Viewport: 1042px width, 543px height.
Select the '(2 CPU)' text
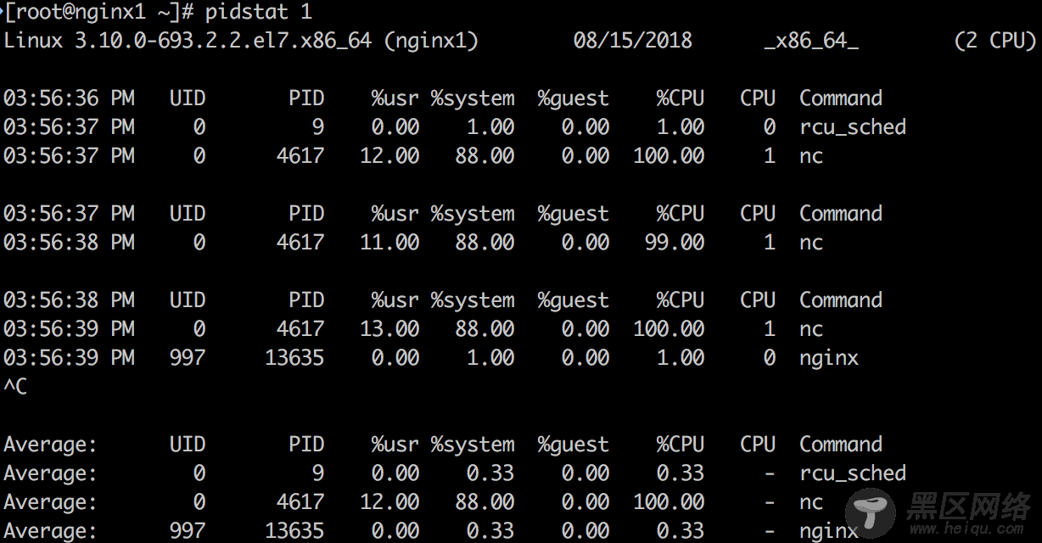tap(994, 41)
